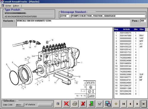Click the Date CAM field 0BGV
148x109 pixels.
pos(20,105)
